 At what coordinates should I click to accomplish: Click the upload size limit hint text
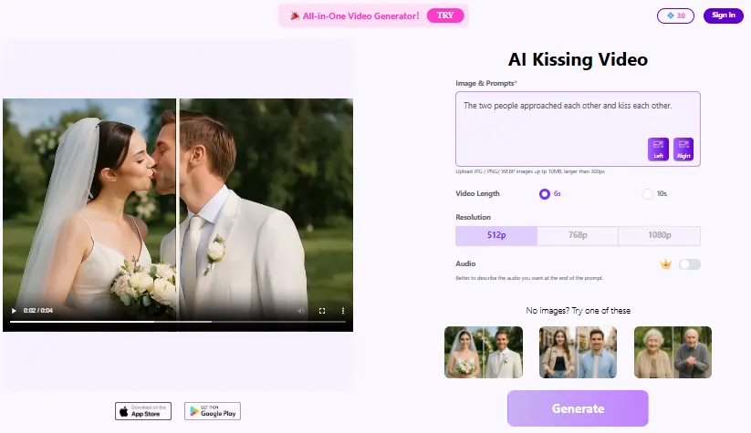530,171
